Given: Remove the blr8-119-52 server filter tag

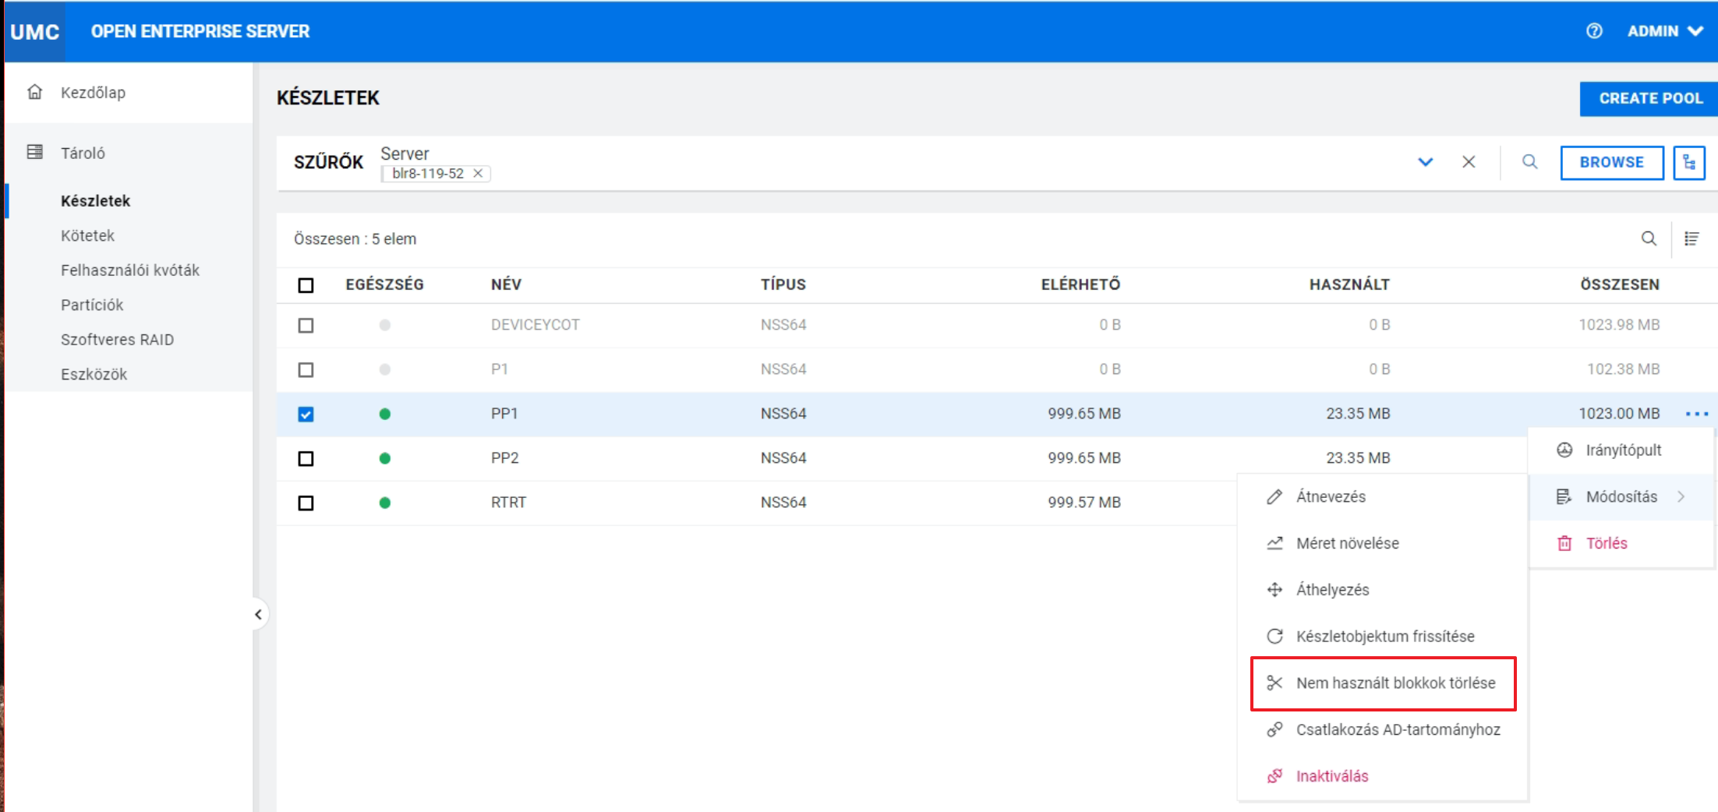Looking at the screenshot, I should (478, 174).
